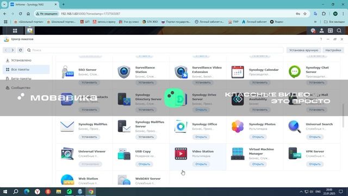Click Открыть under Synology Photos

pyautogui.click(x=258, y=137)
